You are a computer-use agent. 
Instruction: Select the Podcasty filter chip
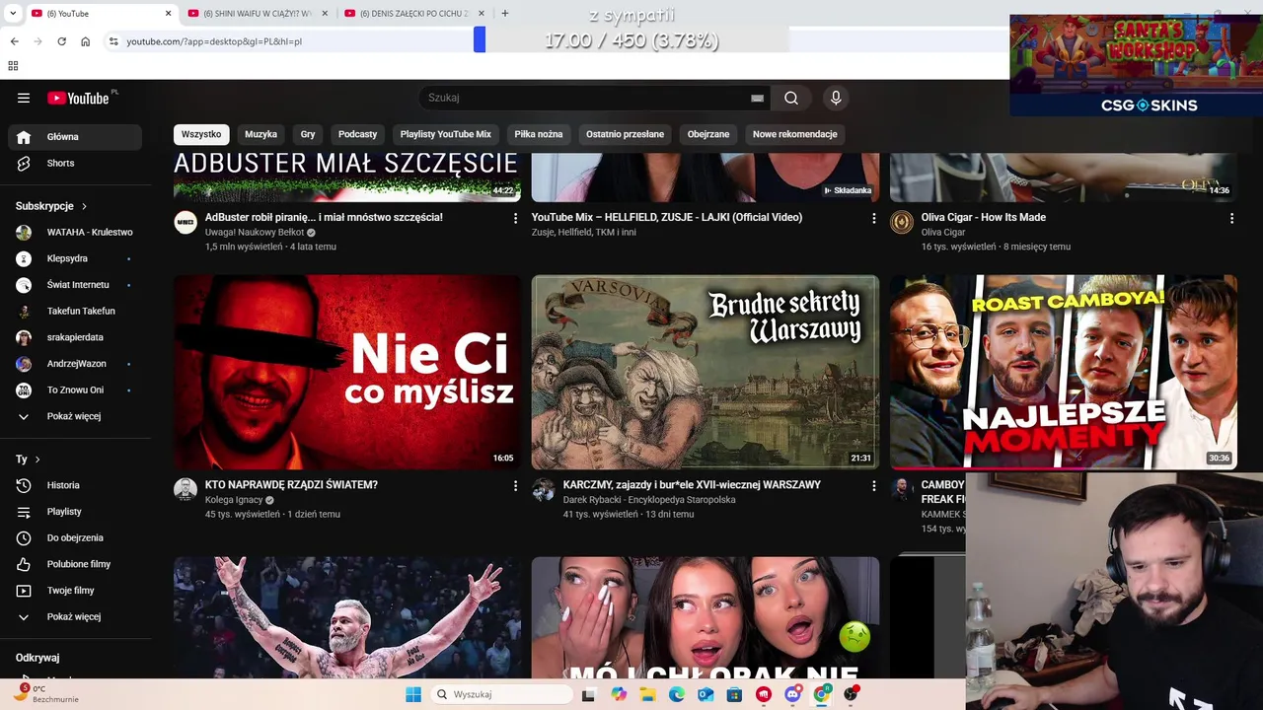357,134
